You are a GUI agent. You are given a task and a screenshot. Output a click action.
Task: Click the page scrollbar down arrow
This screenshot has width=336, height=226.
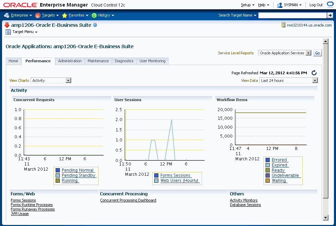point(325,218)
